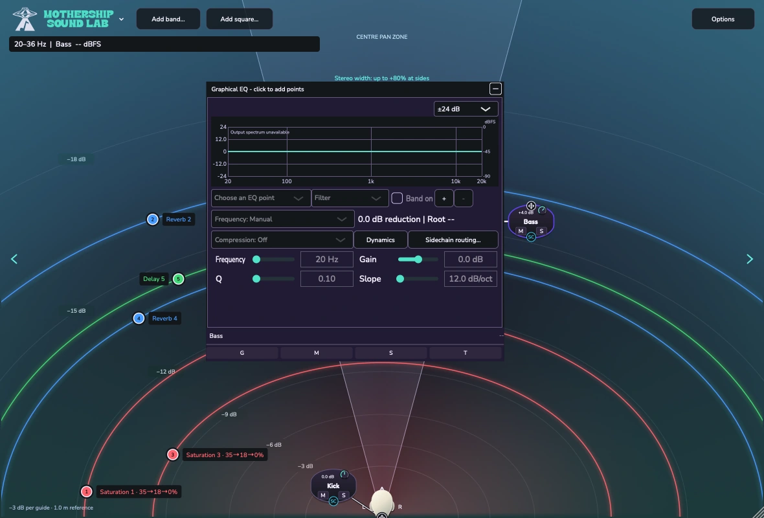Screen dimensions: 764x518
Task: Click the 12.0 dB/oct slope field
Action: coord(470,278)
